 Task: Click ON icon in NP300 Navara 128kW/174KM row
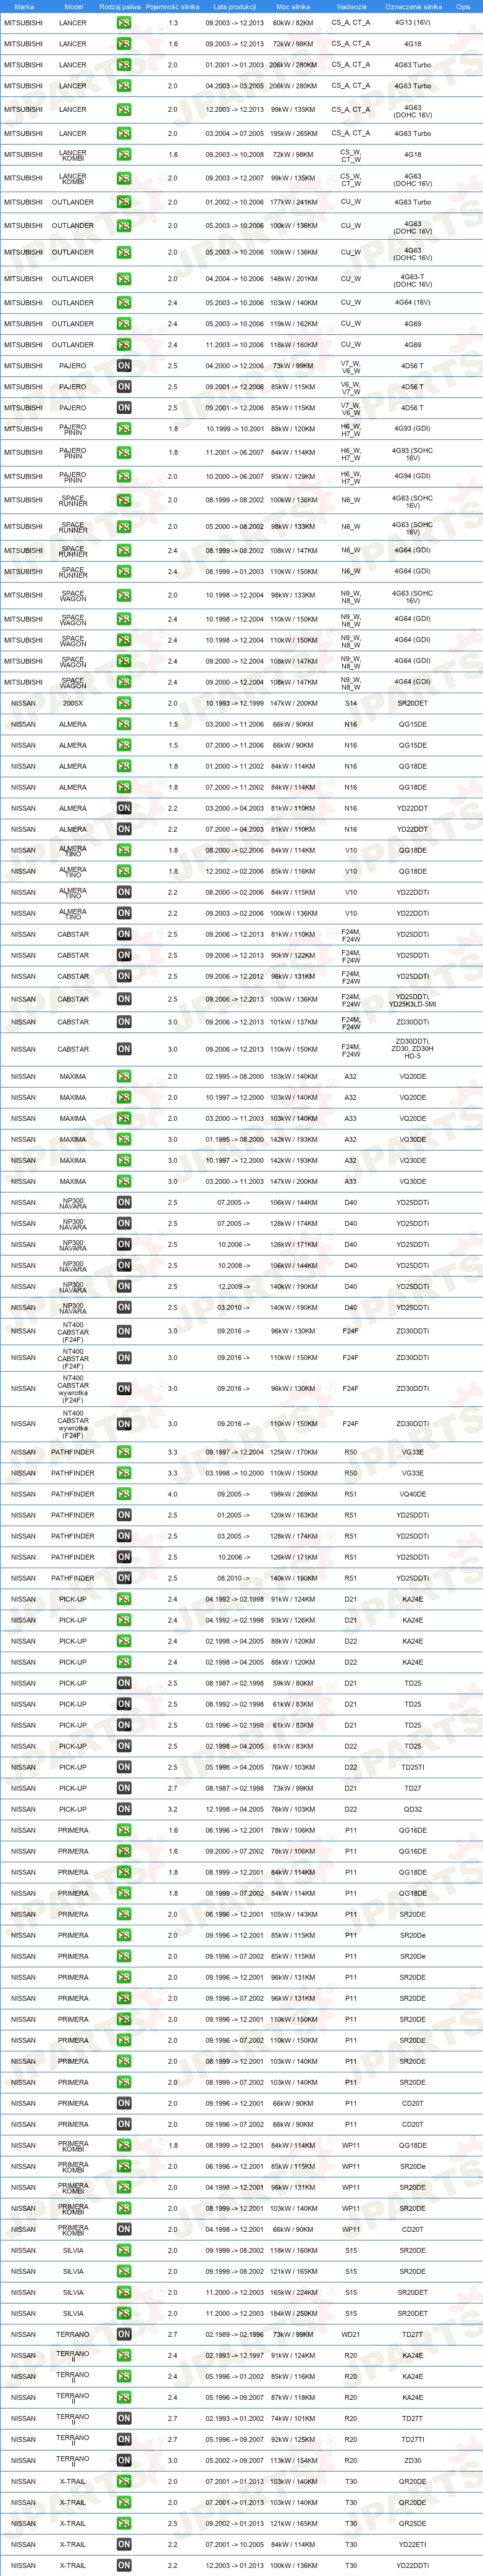click(x=124, y=1223)
